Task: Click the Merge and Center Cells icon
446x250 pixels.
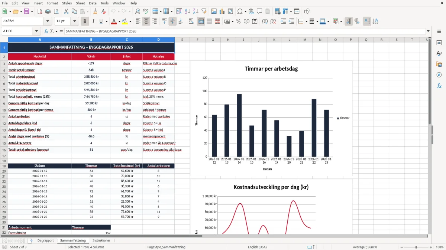Action: coord(201,21)
